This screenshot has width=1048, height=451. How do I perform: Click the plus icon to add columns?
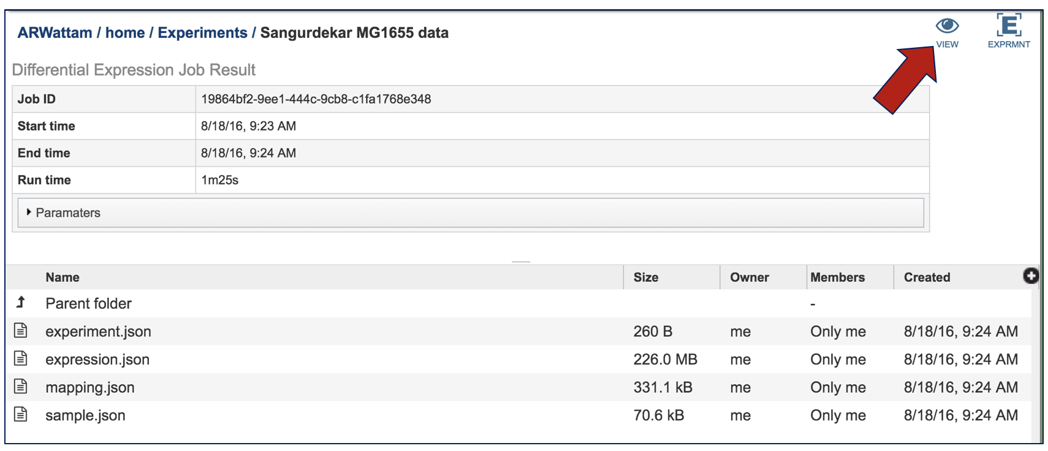(1030, 276)
